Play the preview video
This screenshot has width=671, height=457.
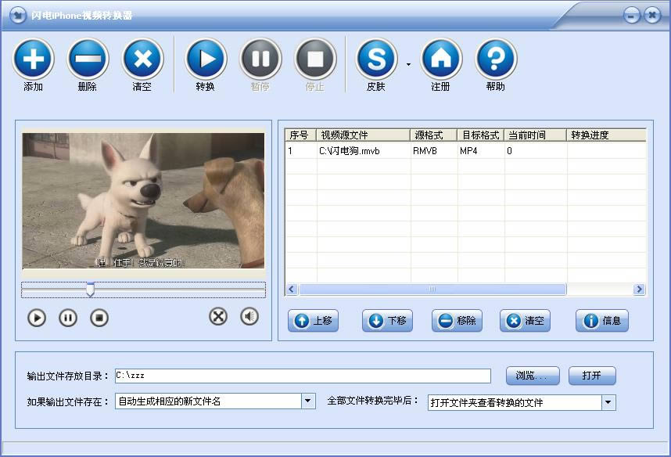click(37, 318)
